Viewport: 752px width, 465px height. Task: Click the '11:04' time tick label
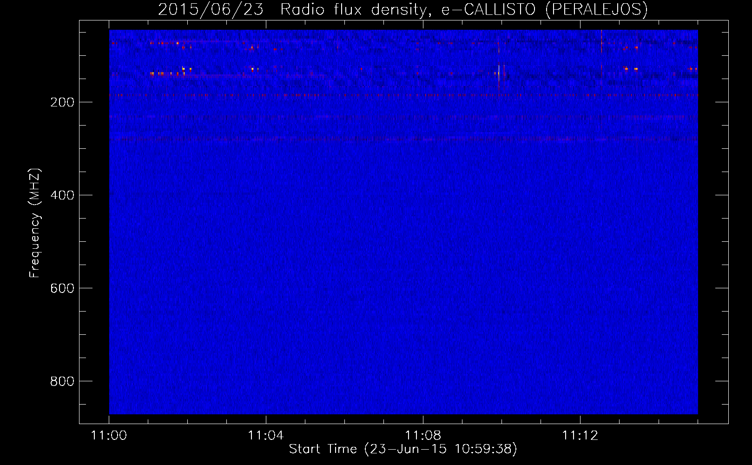266,436
